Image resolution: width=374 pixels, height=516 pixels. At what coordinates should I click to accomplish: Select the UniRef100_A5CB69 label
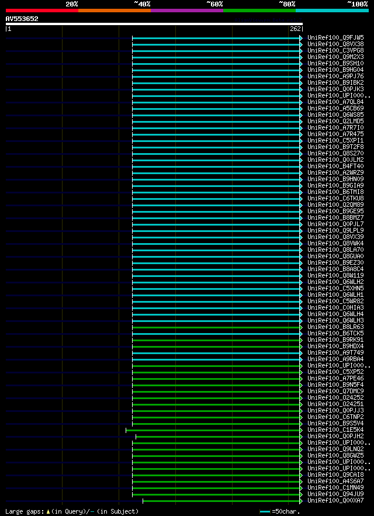[x=335, y=108]
